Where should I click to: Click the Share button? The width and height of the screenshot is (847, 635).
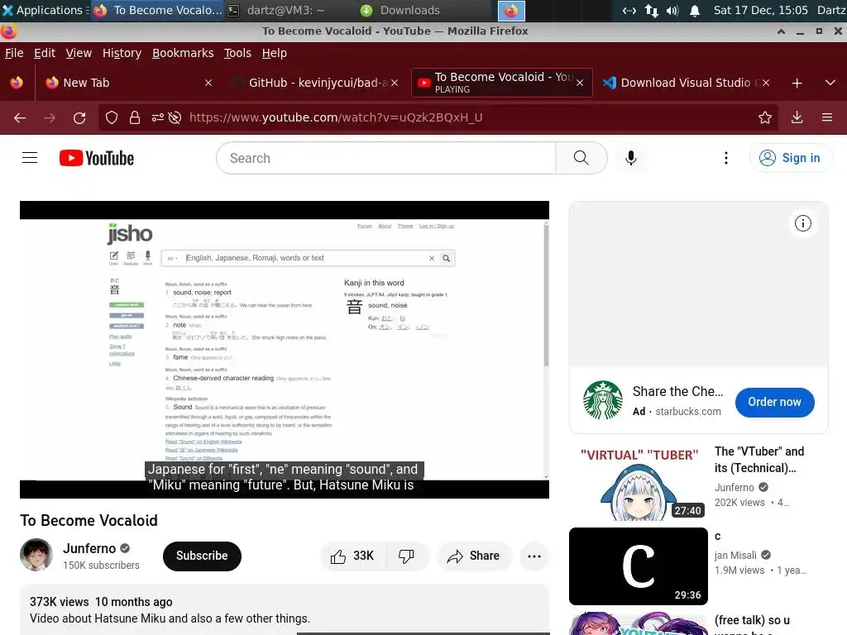pyautogui.click(x=474, y=556)
